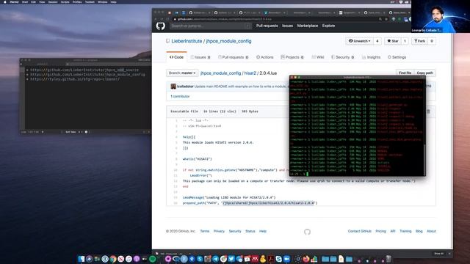Open Pull requests in GitHub header
This screenshot has height=264, width=470.
(267, 26)
